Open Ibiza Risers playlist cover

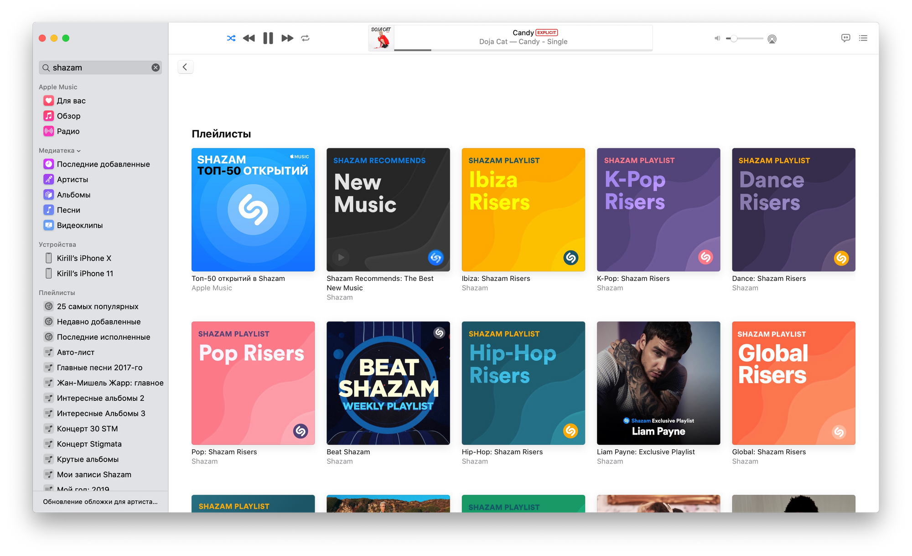click(523, 210)
